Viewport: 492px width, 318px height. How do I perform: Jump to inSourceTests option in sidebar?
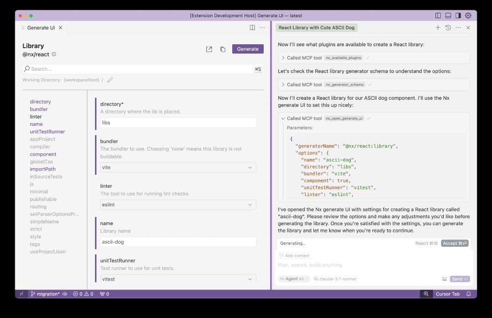46,176
